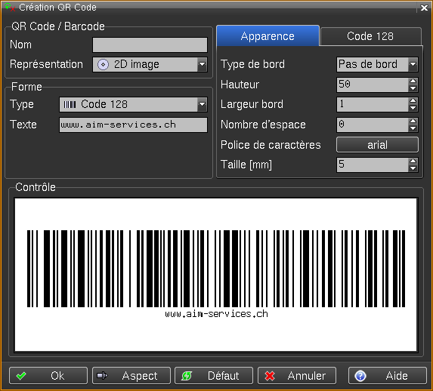This screenshot has width=433, height=391.
Task: Click the red X icon on Annuler
Action: [x=270, y=376]
